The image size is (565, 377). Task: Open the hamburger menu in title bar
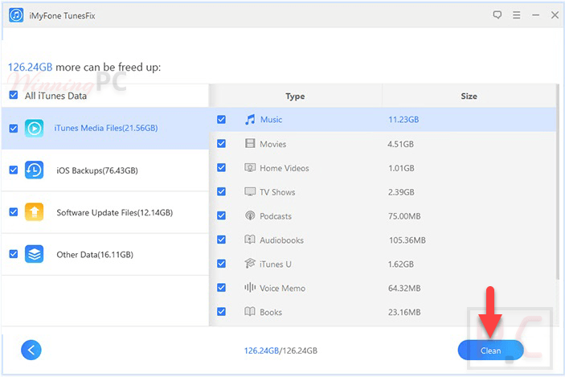(516, 14)
